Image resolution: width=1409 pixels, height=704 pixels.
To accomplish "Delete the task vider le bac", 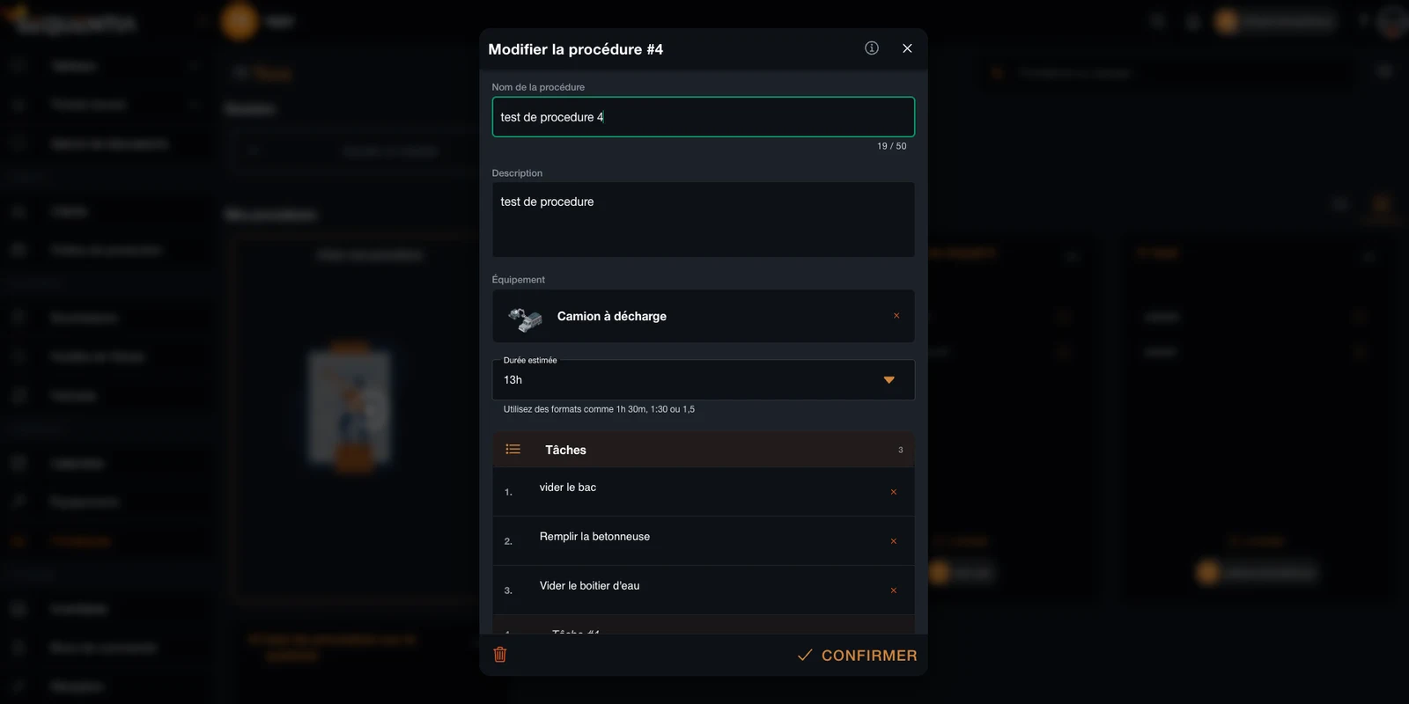I will pyautogui.click(x=893, y=492).
